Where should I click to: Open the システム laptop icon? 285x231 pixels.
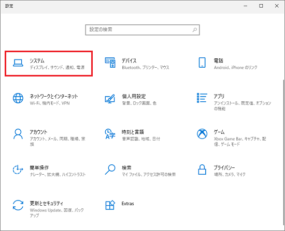18,63
